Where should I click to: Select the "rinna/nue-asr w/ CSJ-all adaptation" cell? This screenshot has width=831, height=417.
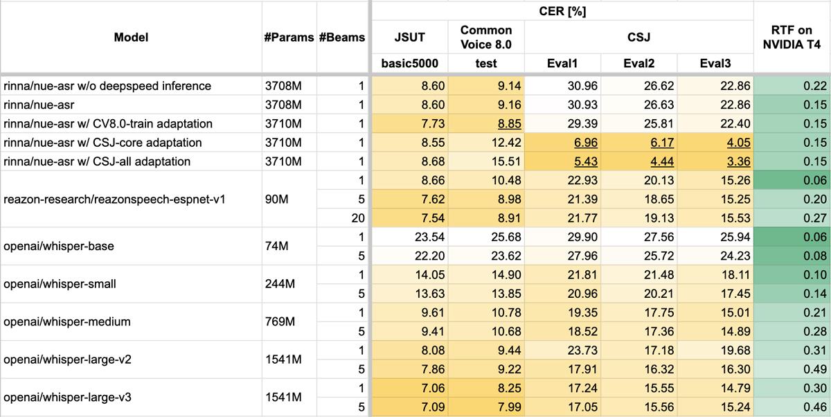pos(131,161)
